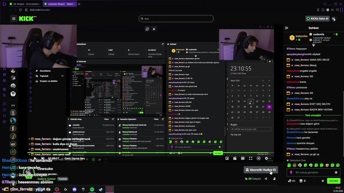Open Spotify from the taskbar
Image resolution: width=344 pixels, height=193 pixels.
92,189
